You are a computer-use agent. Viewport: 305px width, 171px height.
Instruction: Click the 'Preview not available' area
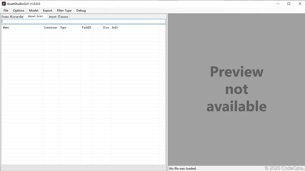click(x=236, y=90)
